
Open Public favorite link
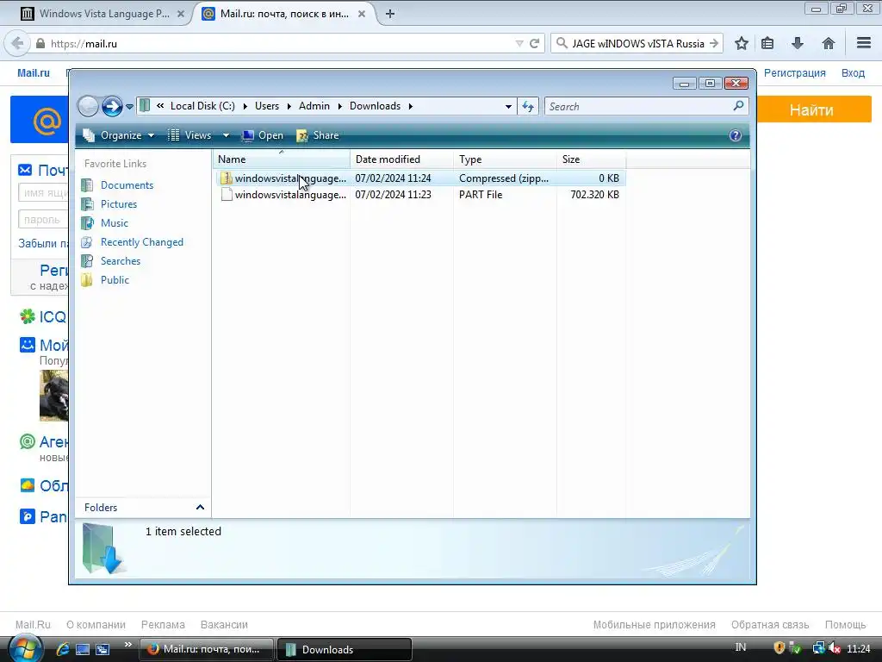115,280
